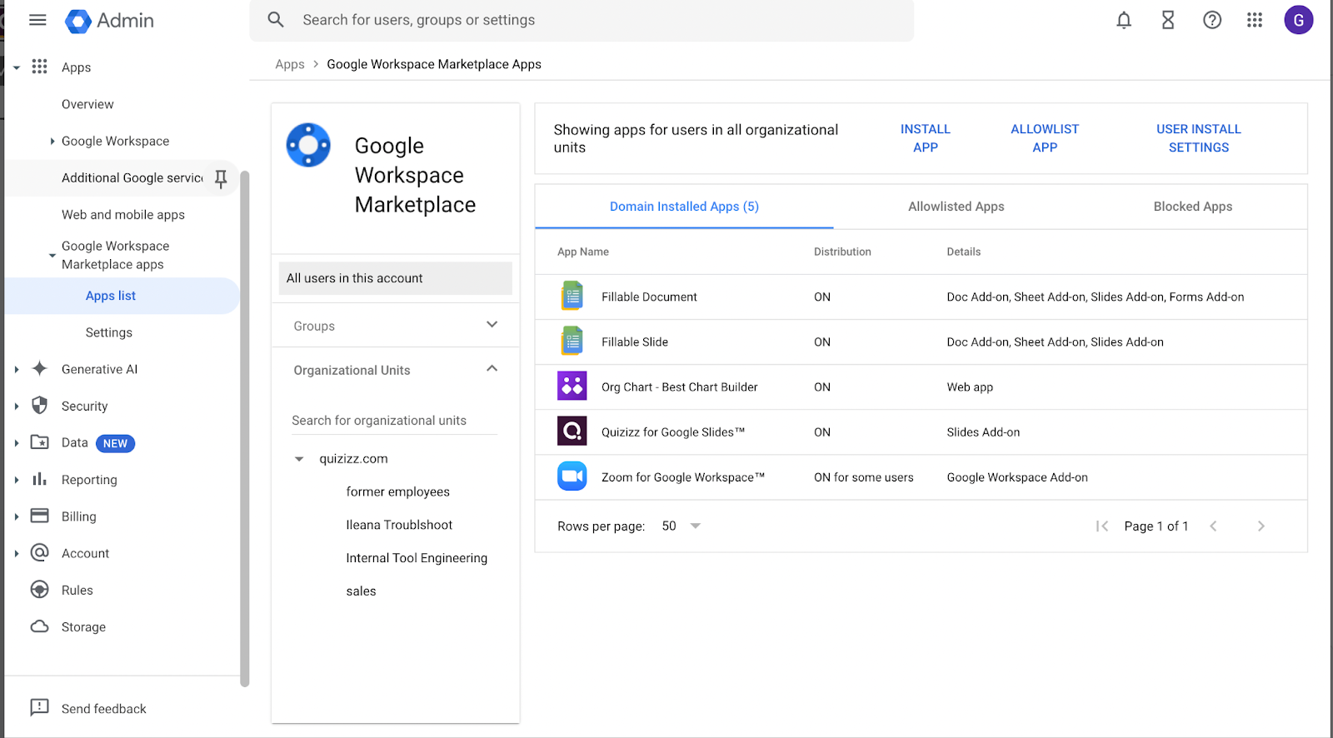Open help question mark icon

coord(1212,20)
